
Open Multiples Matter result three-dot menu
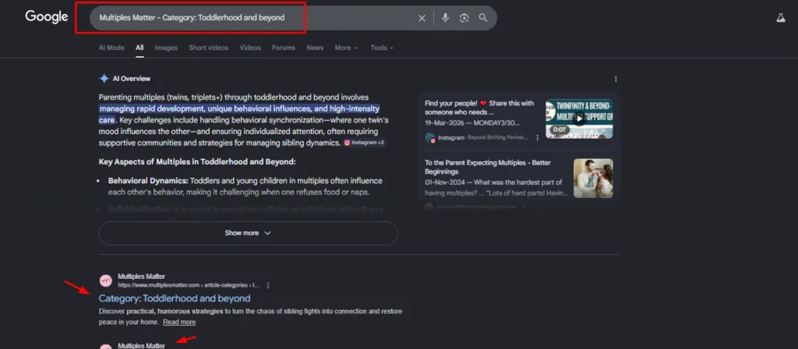(268, 285)
